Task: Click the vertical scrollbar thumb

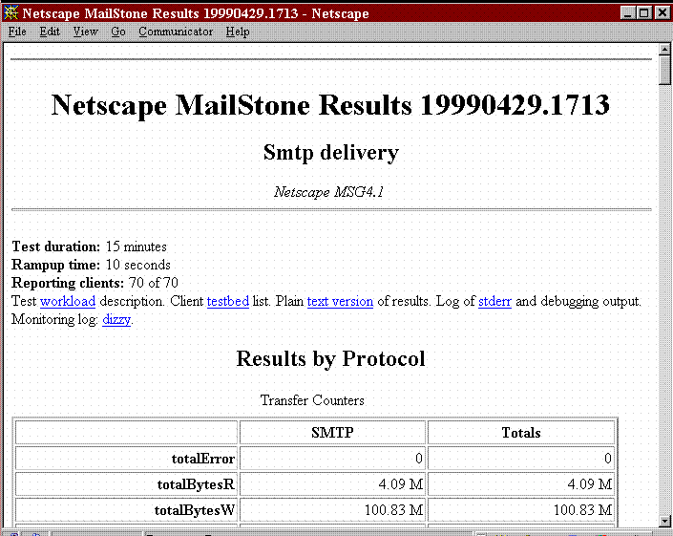Action: (664, 70)
